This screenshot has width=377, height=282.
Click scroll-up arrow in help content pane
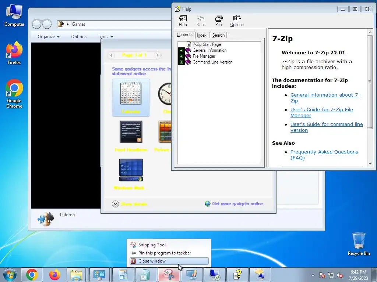(x=370, y=32)
